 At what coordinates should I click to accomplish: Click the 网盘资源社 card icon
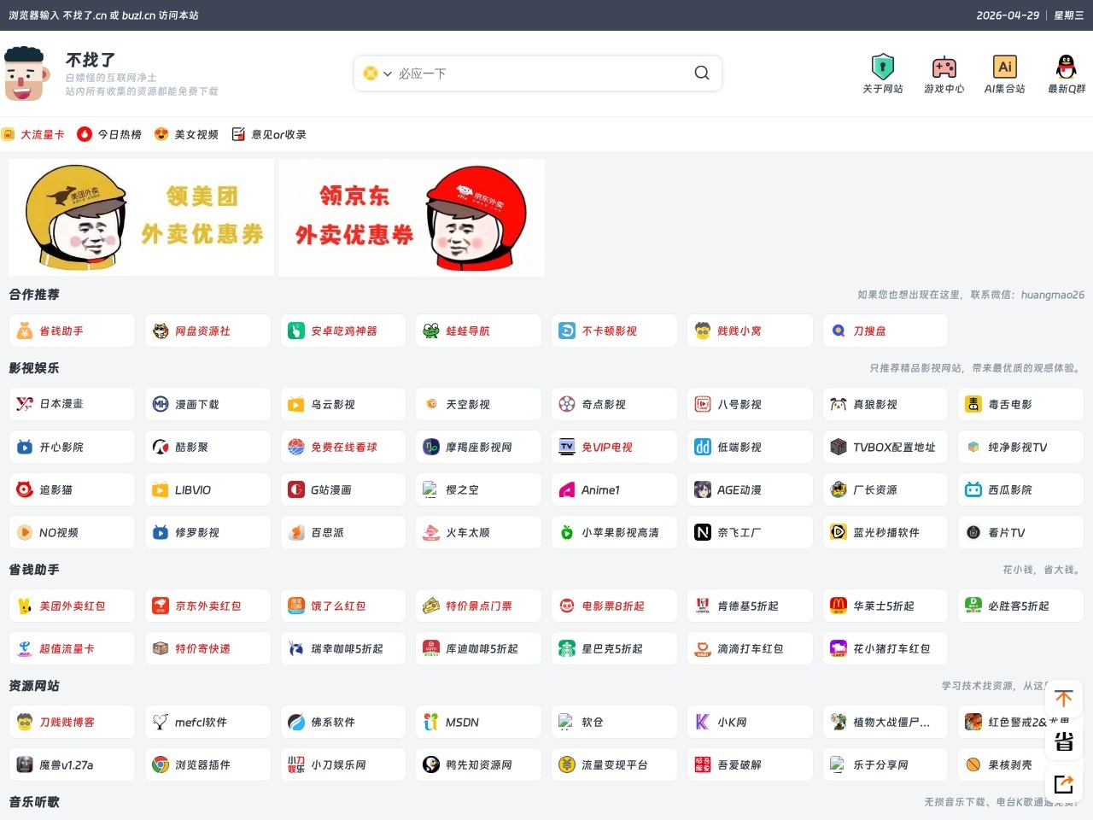pyautogui.click(x=161, y=331)
